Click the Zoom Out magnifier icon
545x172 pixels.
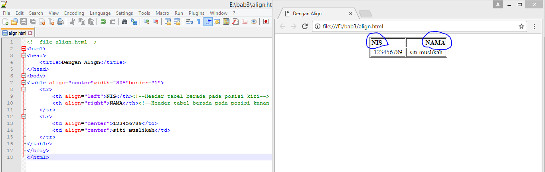coord(156,22)
